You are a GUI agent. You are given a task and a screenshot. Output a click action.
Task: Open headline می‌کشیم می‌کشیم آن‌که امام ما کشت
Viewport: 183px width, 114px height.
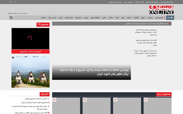tap(146, 32)
